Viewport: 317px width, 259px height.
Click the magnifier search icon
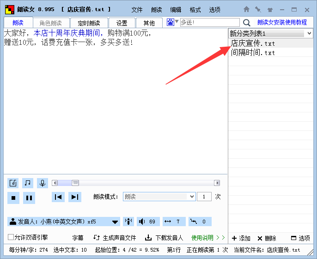(x=247, y=23)
